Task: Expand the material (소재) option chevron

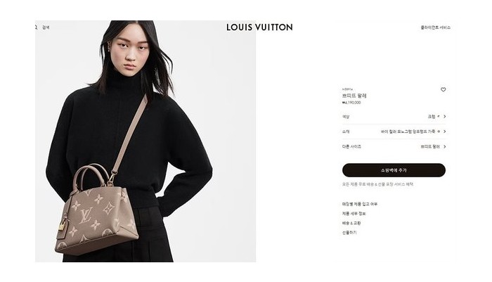Action: [x=445, y=132]
